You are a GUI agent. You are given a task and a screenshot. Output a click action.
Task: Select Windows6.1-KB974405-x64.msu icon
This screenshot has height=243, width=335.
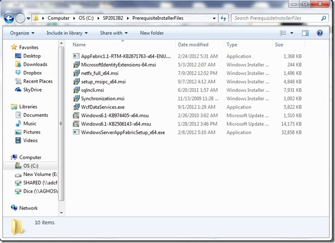tap(76, 115)
